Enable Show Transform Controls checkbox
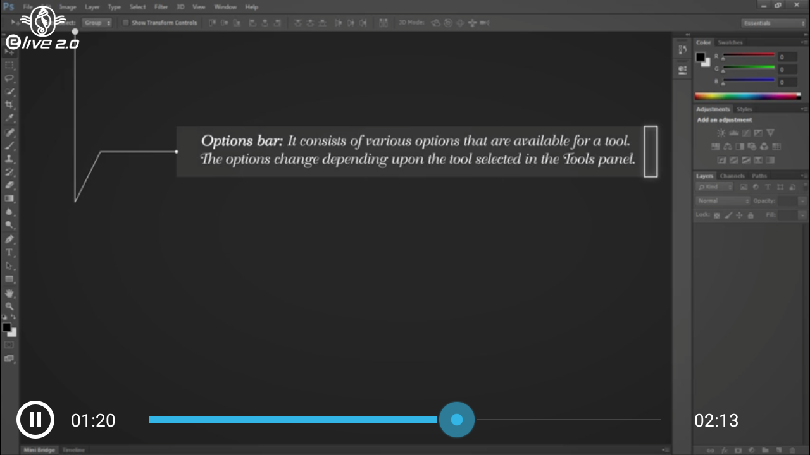This screenshot has width=810, height=455. (126, 23)
